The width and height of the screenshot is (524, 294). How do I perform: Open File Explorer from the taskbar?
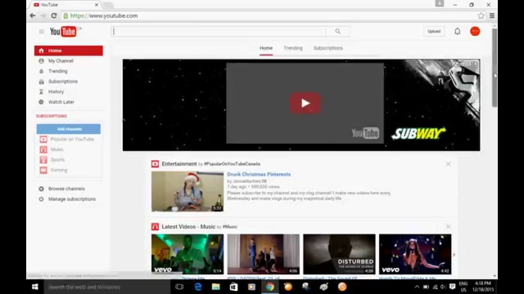216,287
